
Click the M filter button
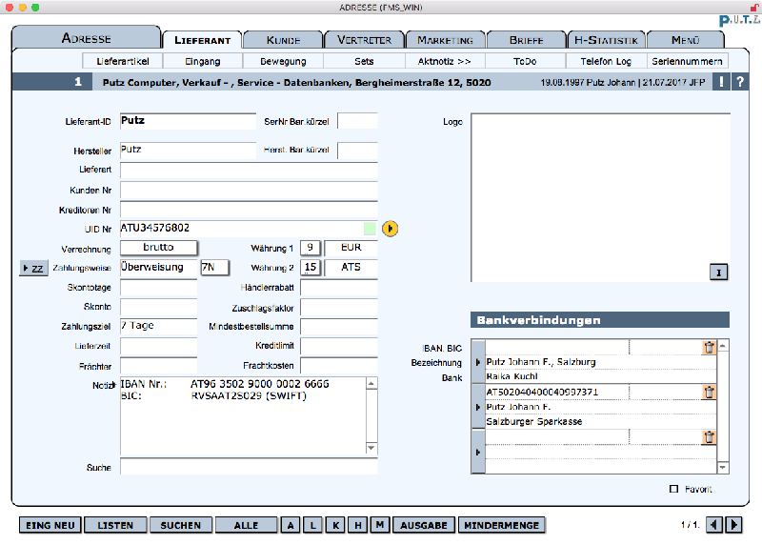click(x=380, y=525)
